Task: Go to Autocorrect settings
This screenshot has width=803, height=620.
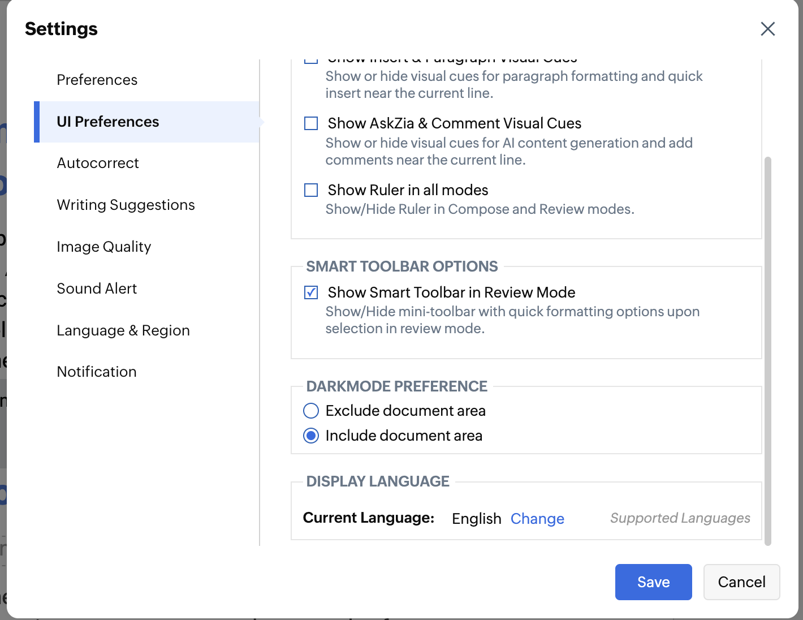Action: coord(98,163)
